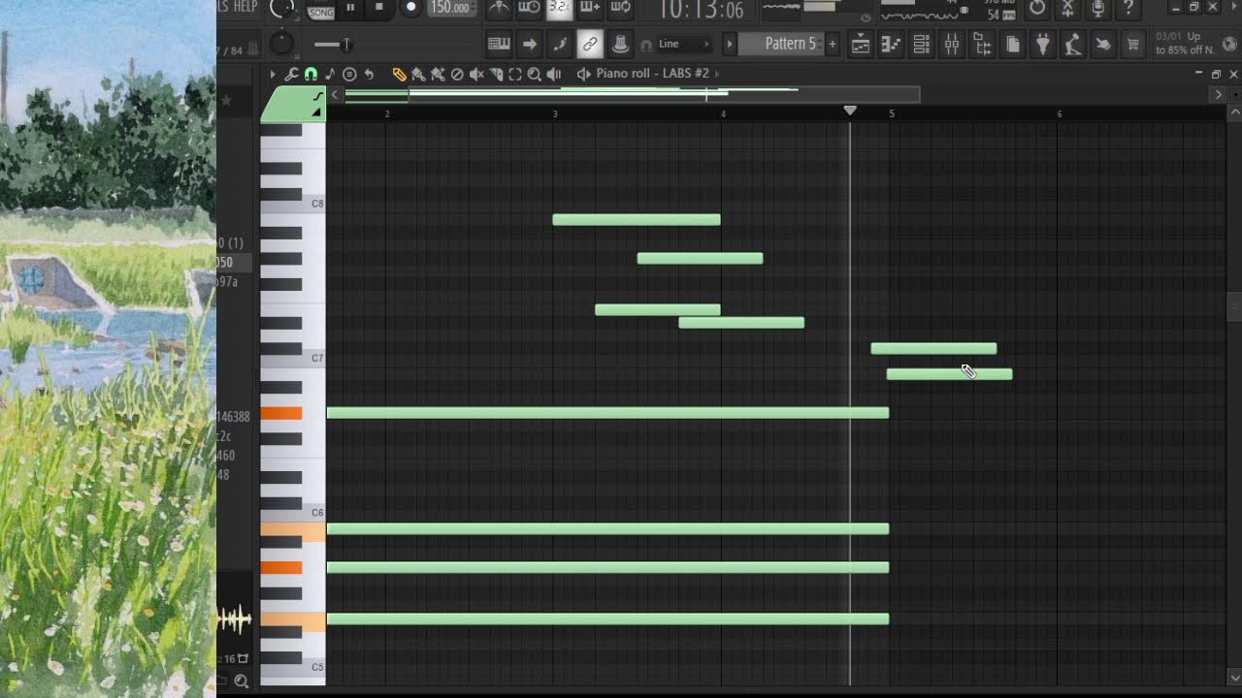This screenshot has width=1242, height=698.
Task: Toggle the metronome button
Action: (499, 8)
